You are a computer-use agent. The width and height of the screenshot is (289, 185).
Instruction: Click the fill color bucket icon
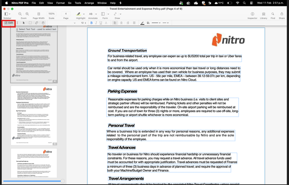click(x=148, y=23)
